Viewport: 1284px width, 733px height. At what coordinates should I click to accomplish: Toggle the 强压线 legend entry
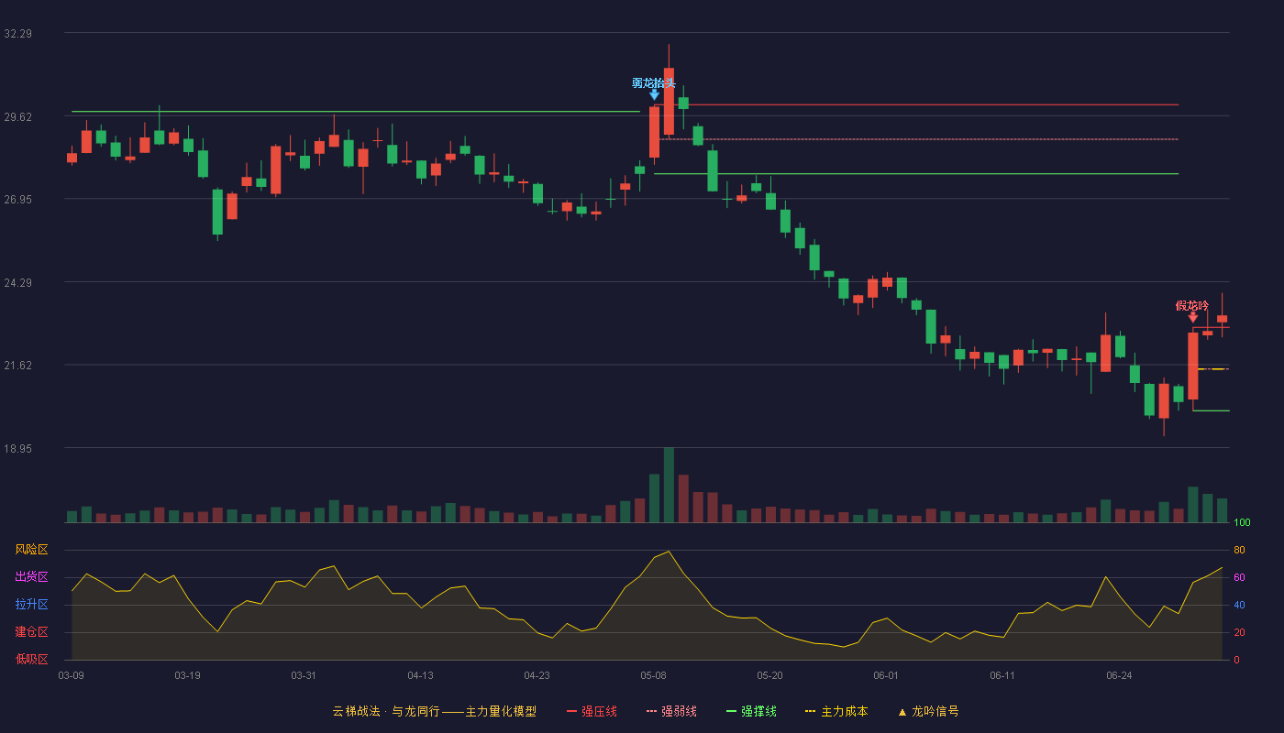[x=592, y=711]
